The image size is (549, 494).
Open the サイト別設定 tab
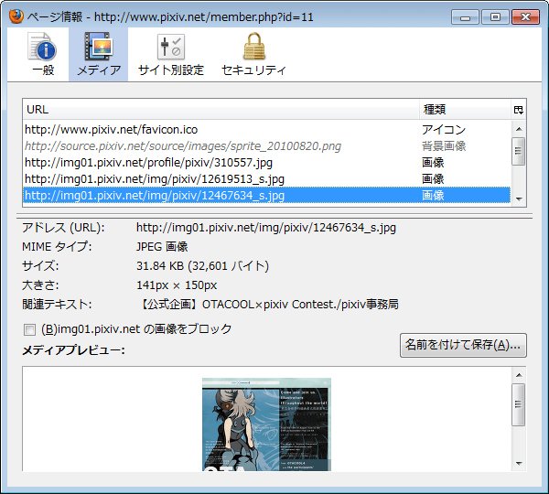pos(170,54)
